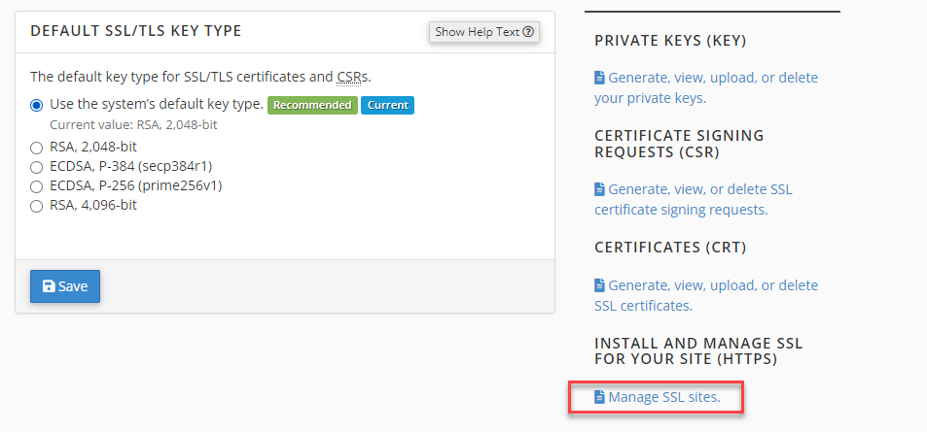Select the RSA, 4,096-bit radio button
927x432 pixels.
tap(37, 206)
